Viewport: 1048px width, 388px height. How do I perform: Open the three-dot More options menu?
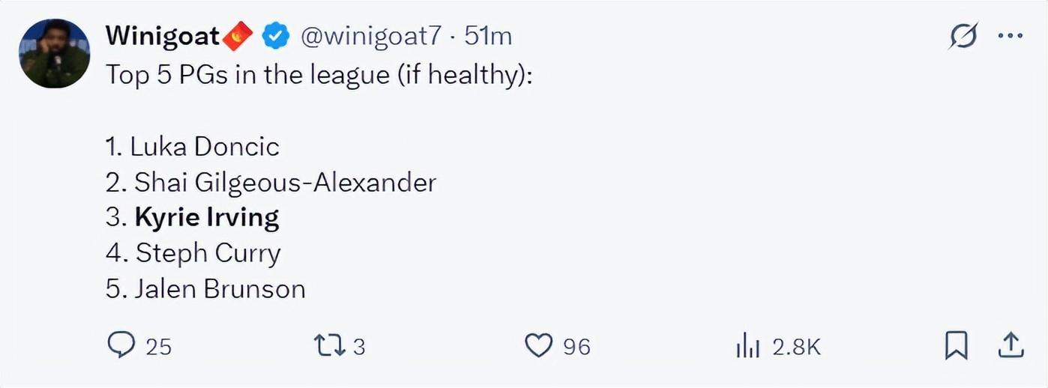point(1010,36)
